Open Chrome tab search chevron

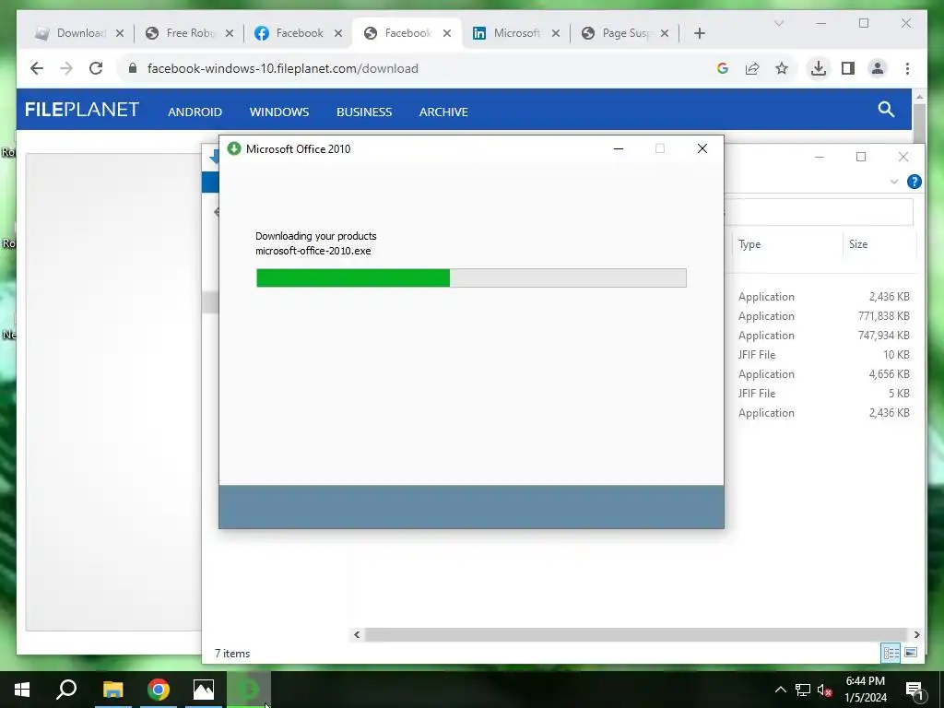click(778, 23)
